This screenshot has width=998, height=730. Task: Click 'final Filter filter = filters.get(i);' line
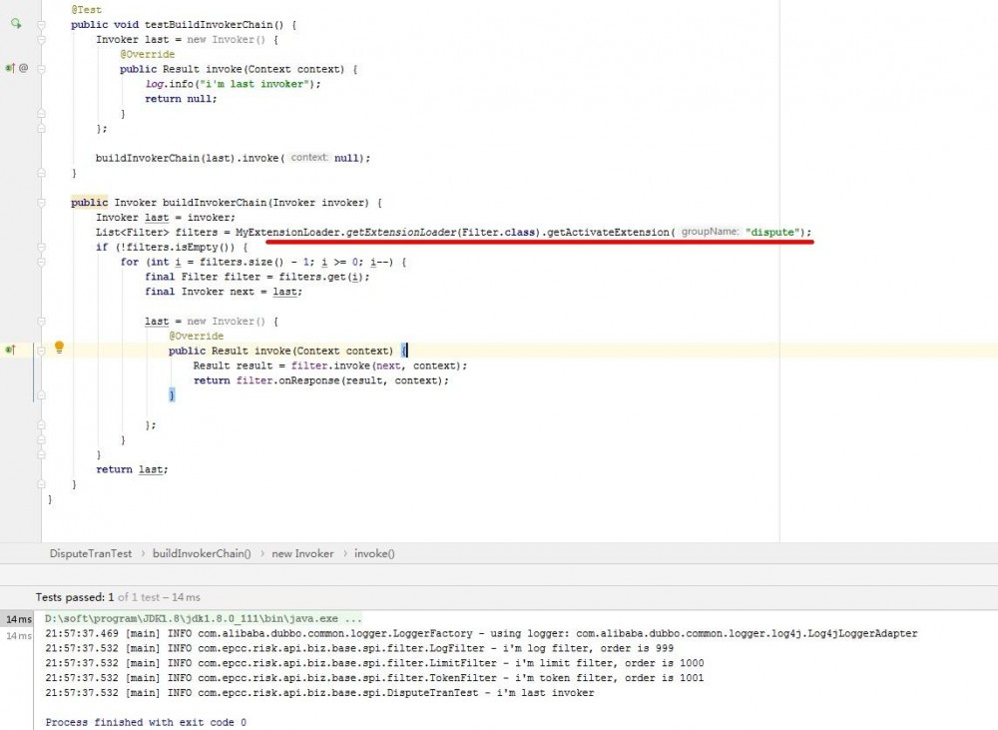257,277
